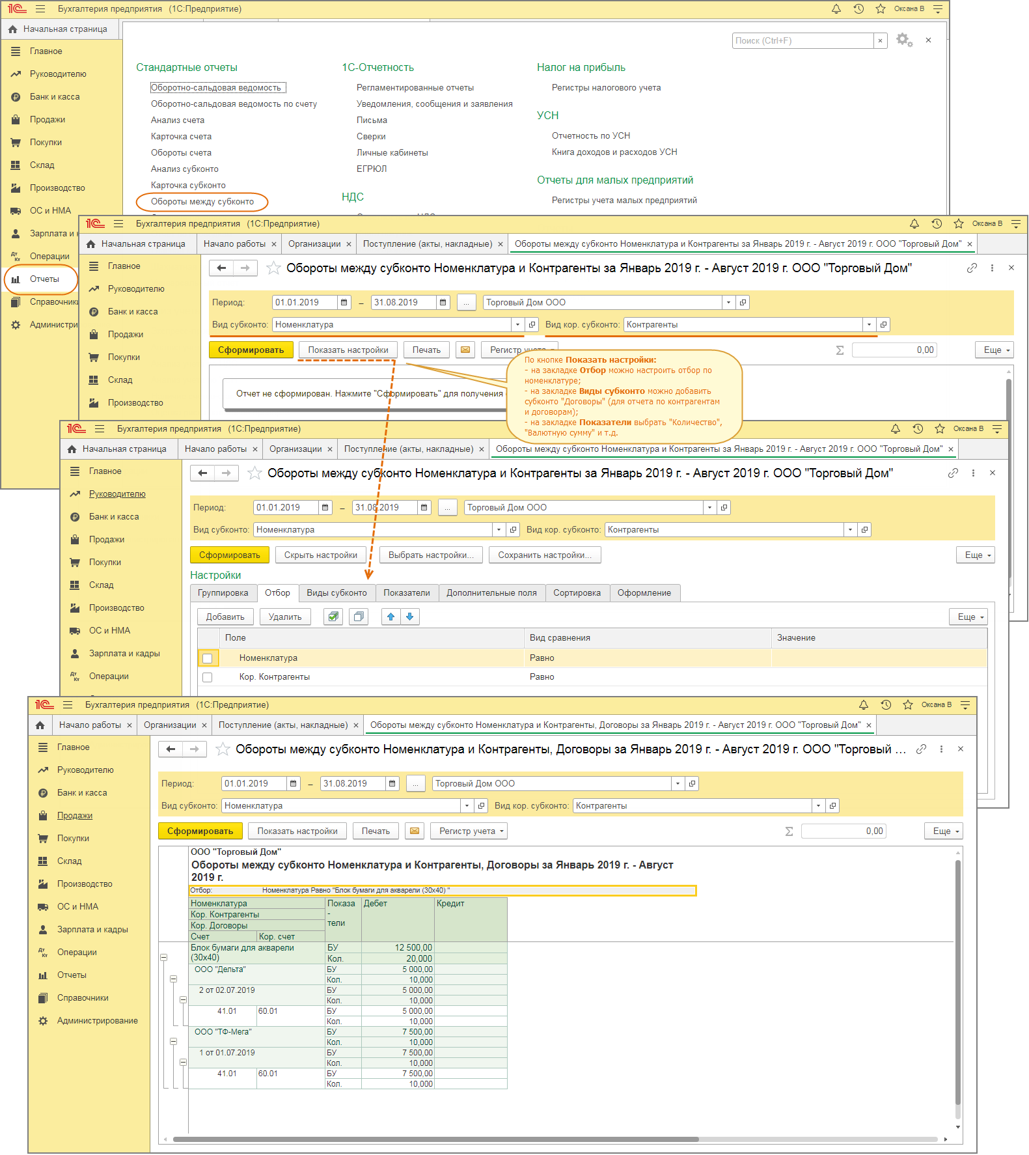The image size is (1029, 1155).
Task: Collapse the ООО "Дельта" group in report
Action: pos(174,979)
